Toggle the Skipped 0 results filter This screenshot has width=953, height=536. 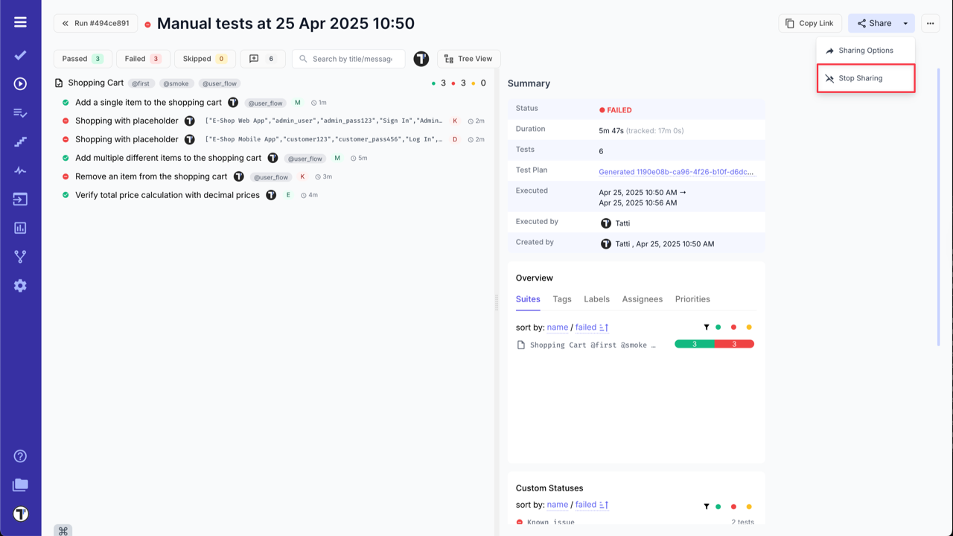204,58
